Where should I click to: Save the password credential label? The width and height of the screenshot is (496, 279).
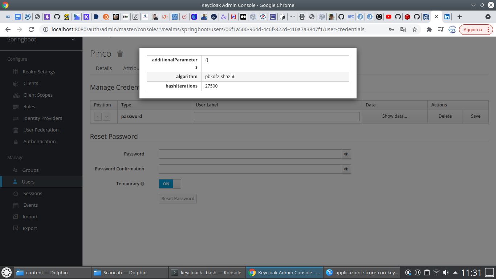point(476,116)
